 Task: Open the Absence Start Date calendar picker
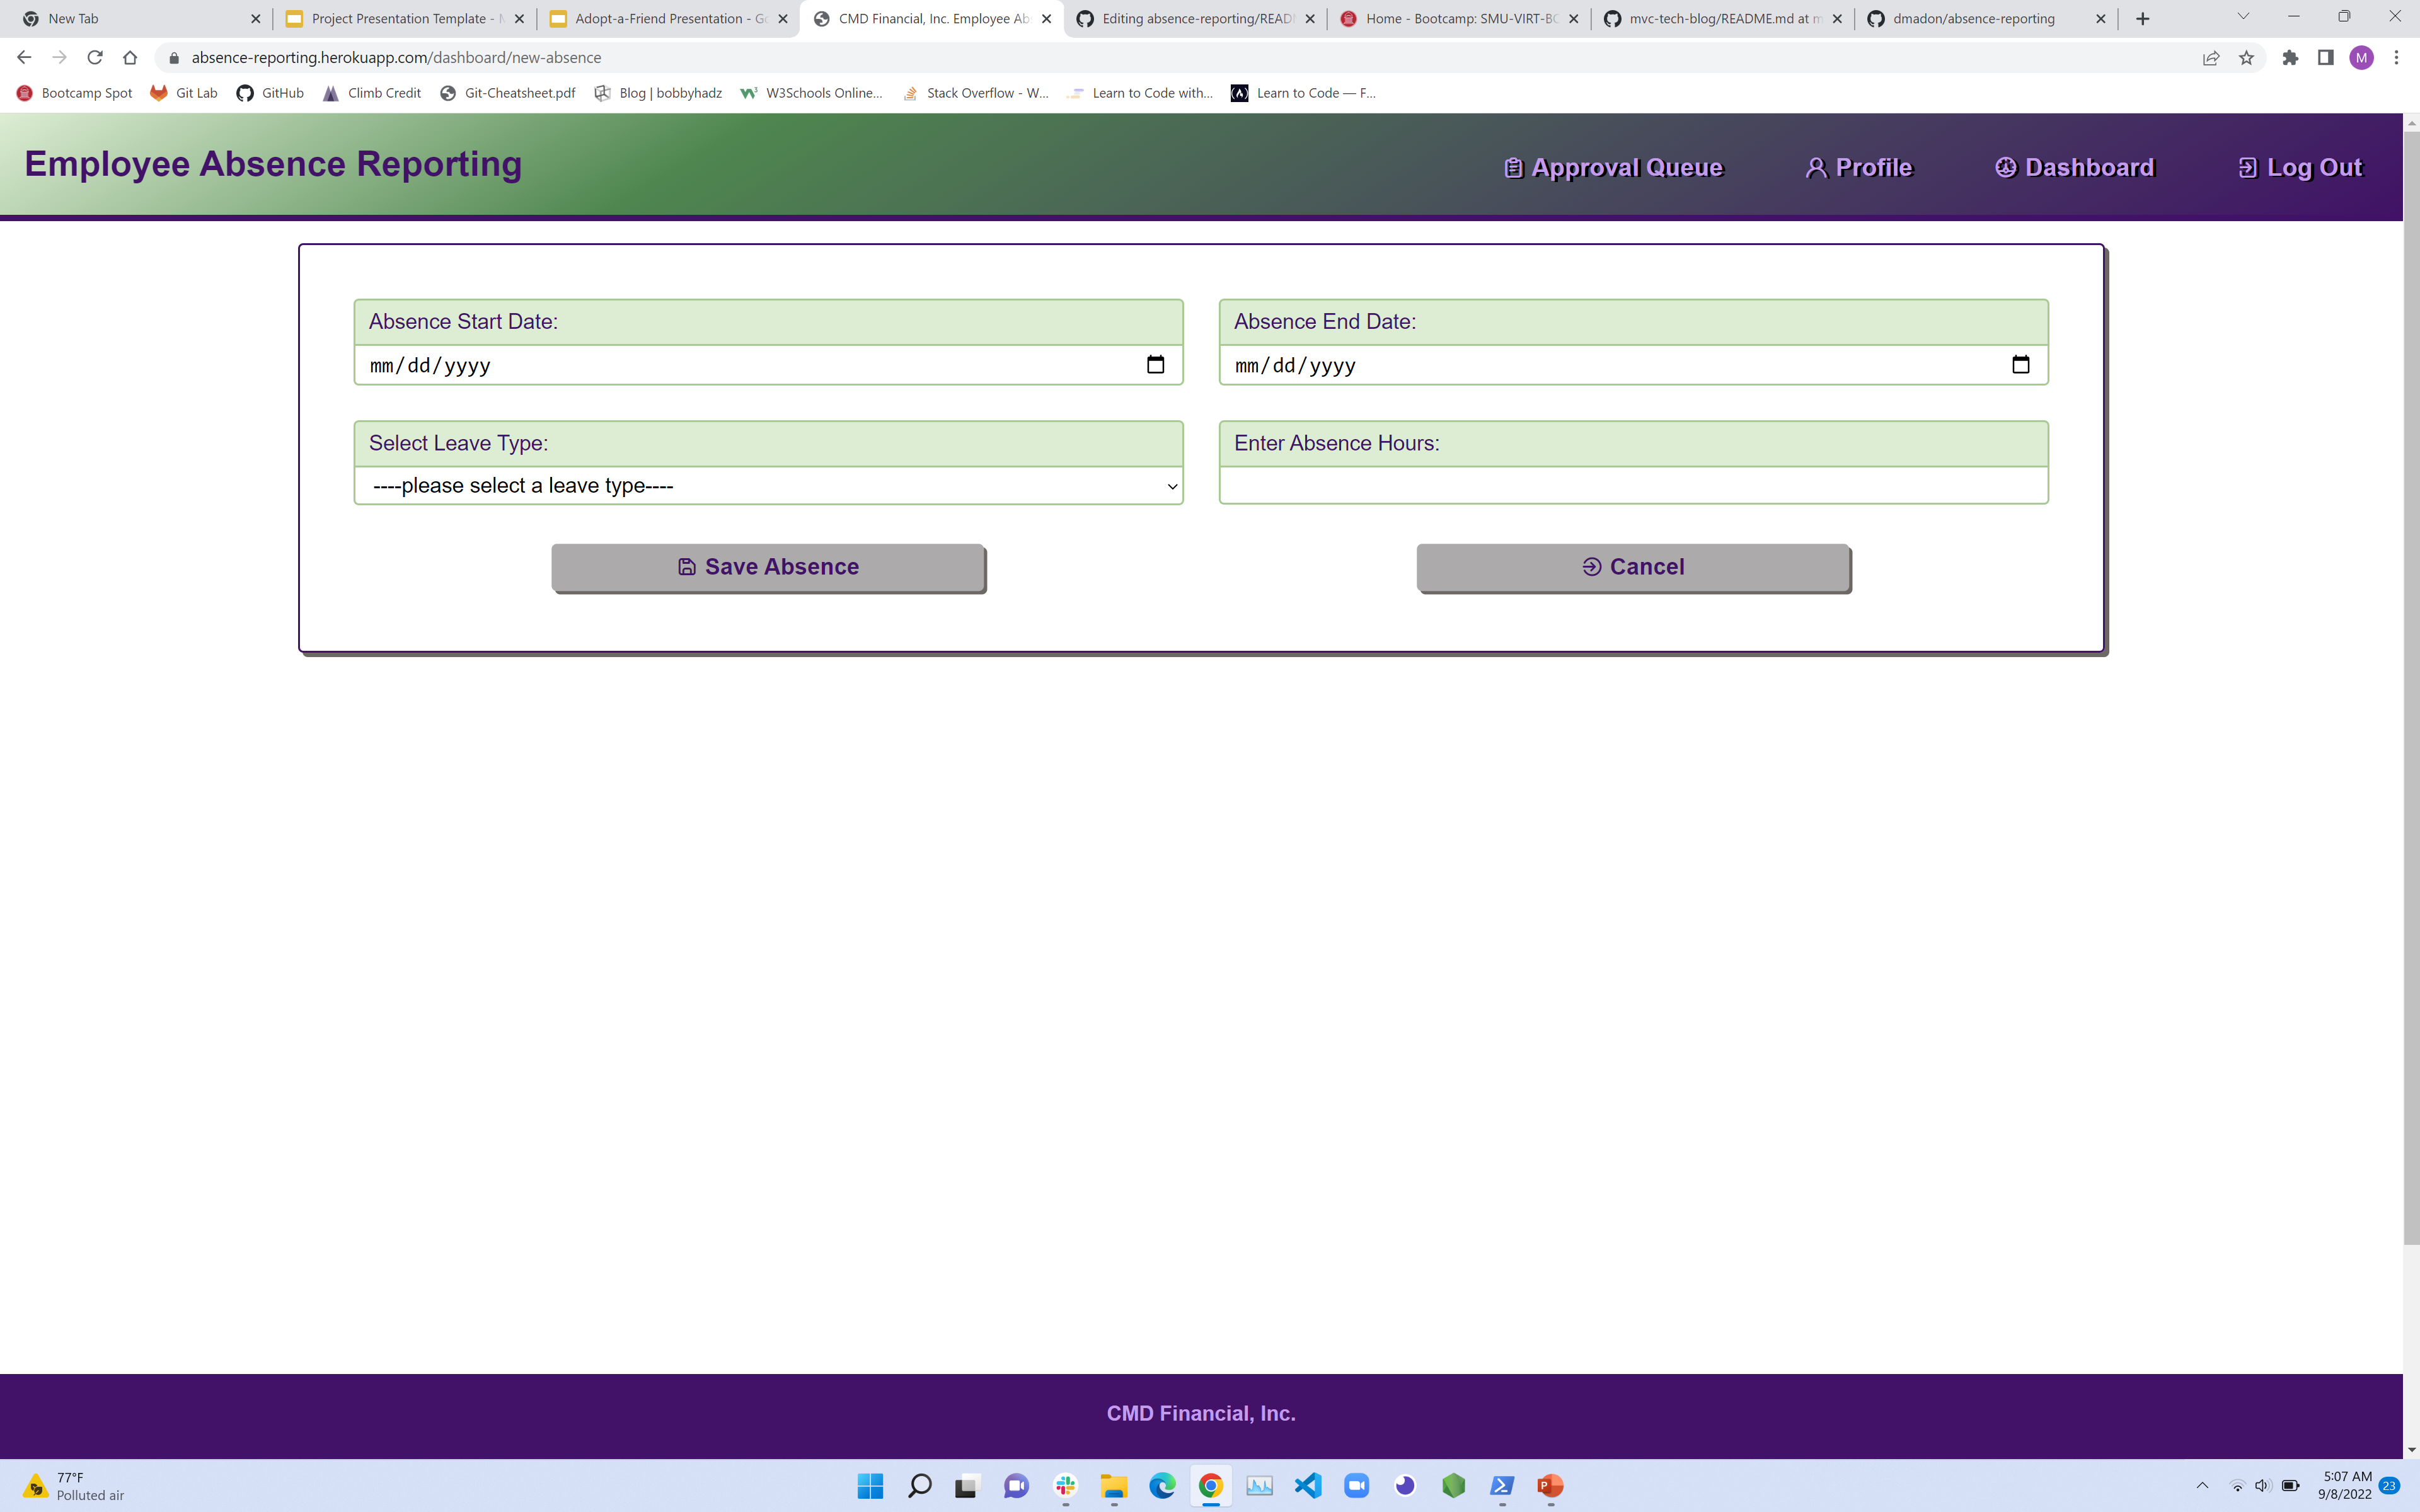point(1156,364)
